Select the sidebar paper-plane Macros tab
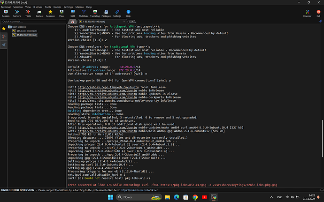The width and height of the screenshot is (324, 202). 4,45
